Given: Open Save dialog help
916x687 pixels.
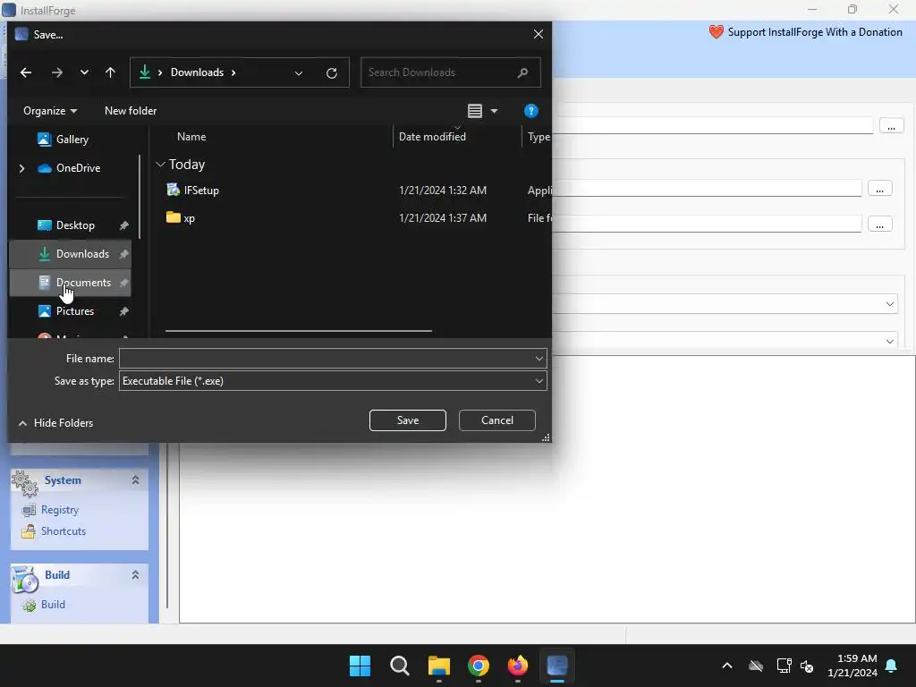Looking at the screenshot, I should tap(531, 111).
